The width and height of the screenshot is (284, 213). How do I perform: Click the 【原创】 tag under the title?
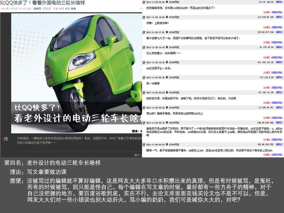tap(47, 9)
